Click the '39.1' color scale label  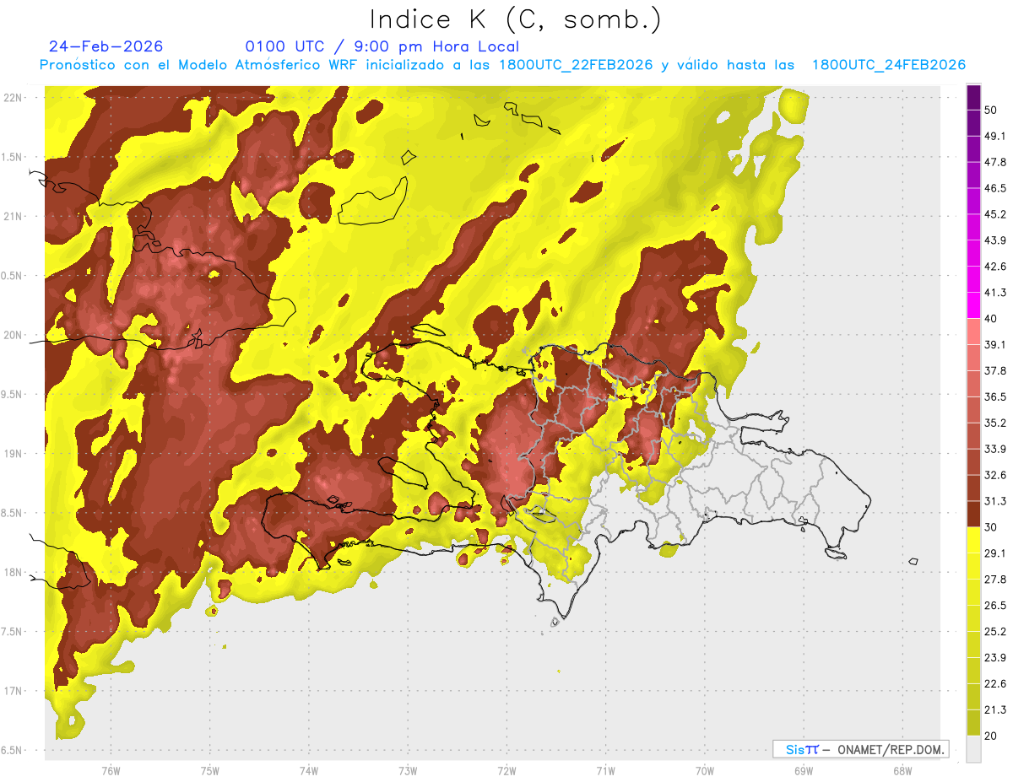point(995,344)
